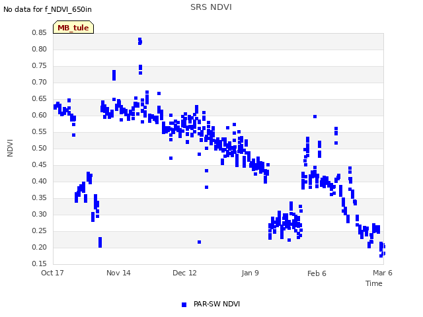Click the NDVI y-axis title
This screenshot has width=423, height=317.
tap(10, 148)
